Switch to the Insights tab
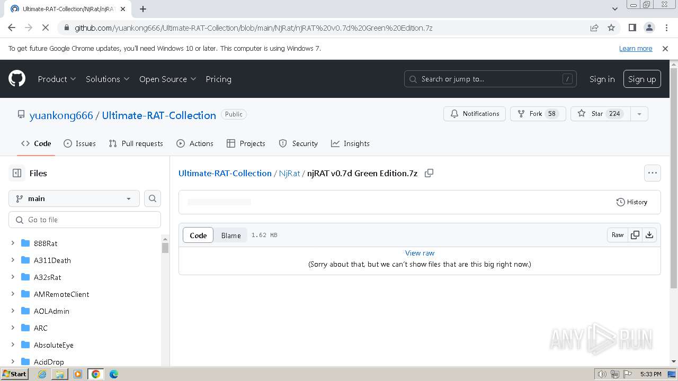This screenshot has height=381, width=678. [x=350, y=143]
